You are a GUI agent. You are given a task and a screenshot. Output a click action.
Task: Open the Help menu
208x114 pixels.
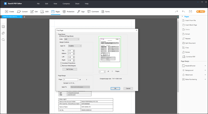87,4
